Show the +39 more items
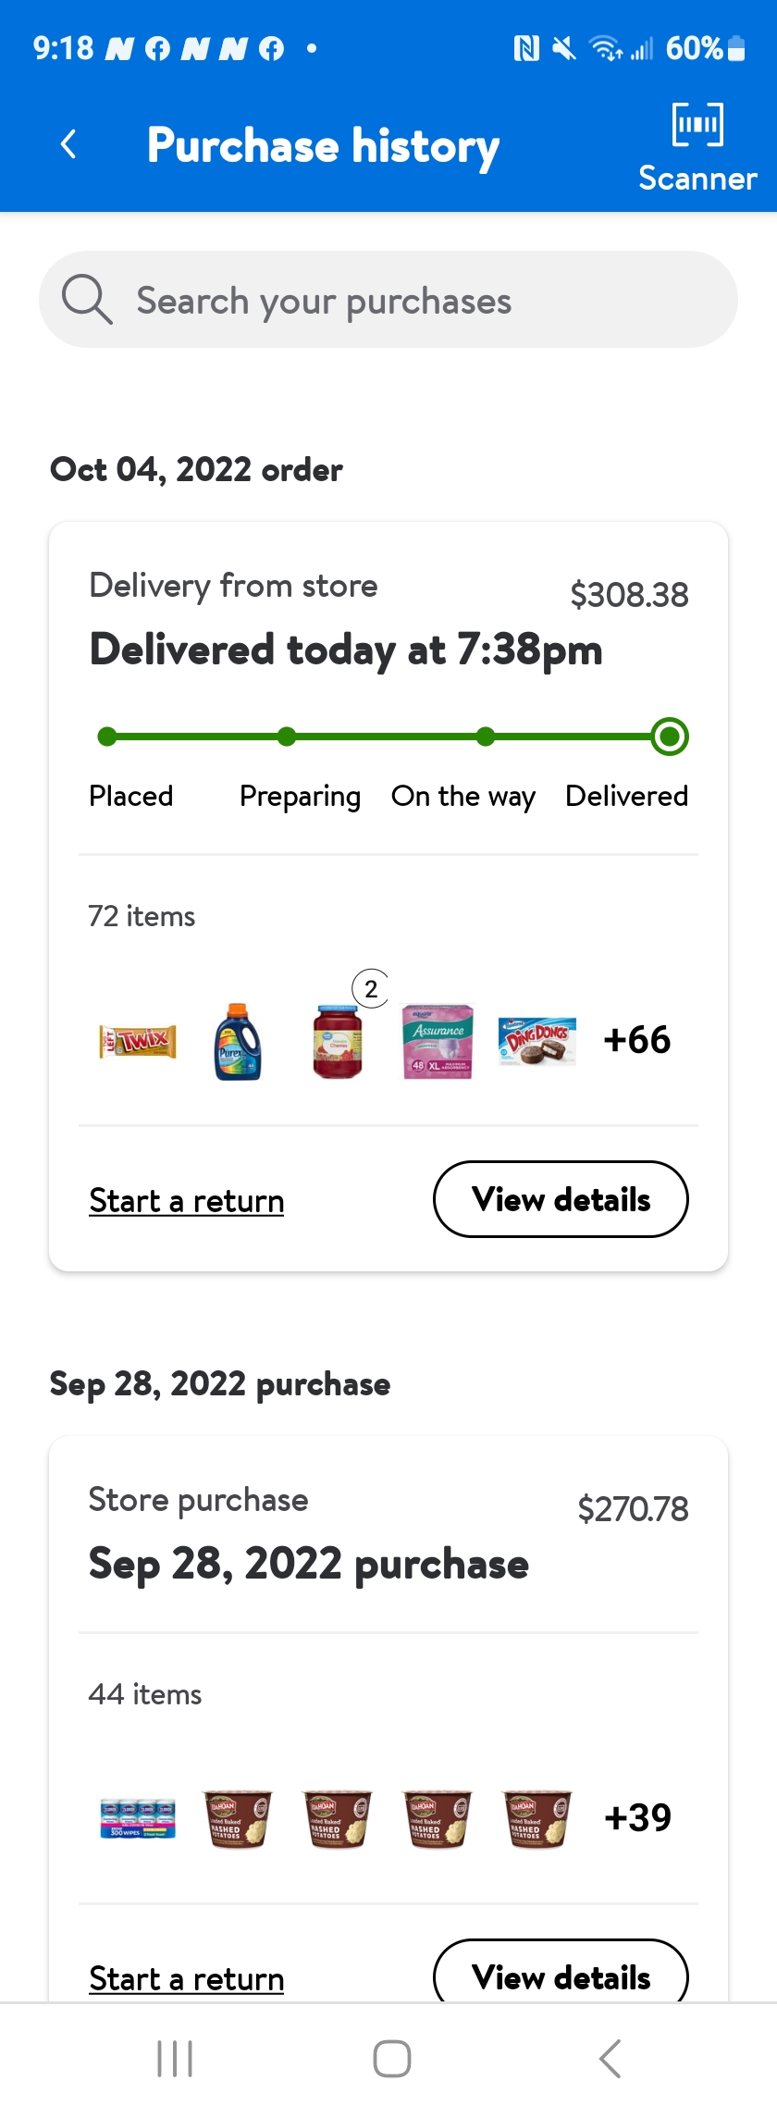 coord(637,1818)
